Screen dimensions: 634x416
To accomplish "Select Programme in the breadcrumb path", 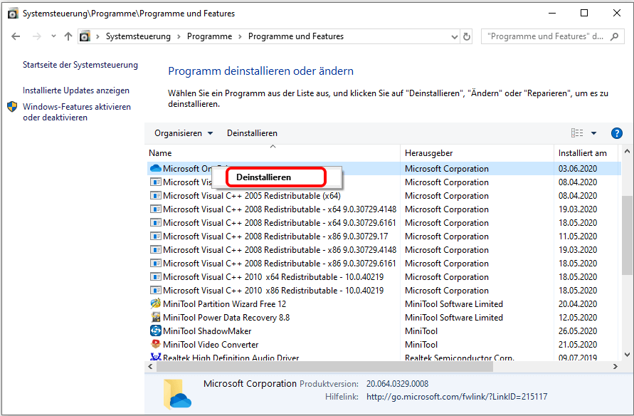I will pos(209,36).
